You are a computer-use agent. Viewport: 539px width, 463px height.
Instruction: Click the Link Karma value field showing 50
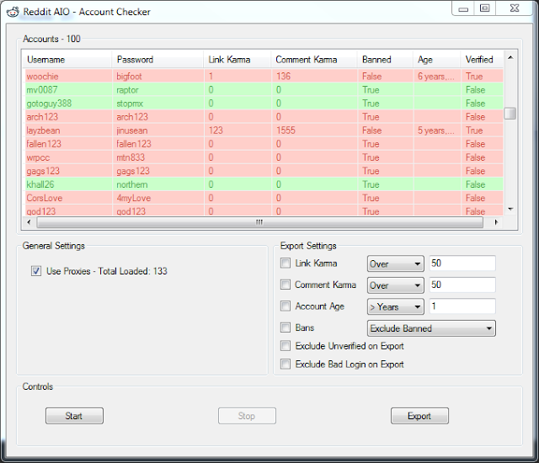pyautogui.click(x=462, y=263)
